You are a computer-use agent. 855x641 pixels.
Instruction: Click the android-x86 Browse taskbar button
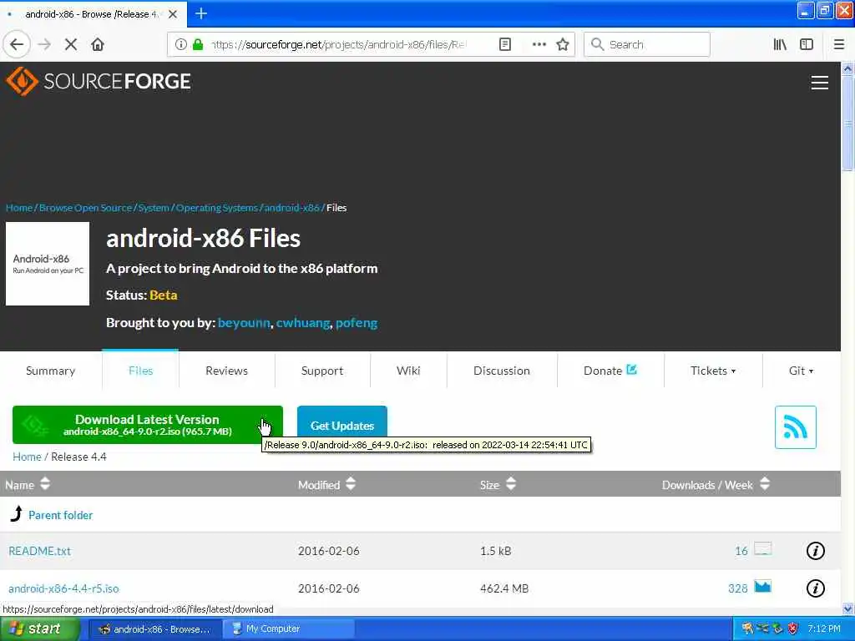click(155, 628)
